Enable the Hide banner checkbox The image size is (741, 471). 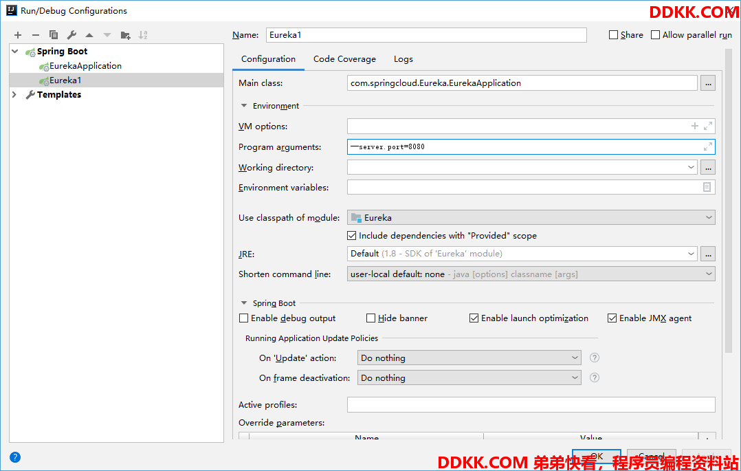[x=371, y=318]
